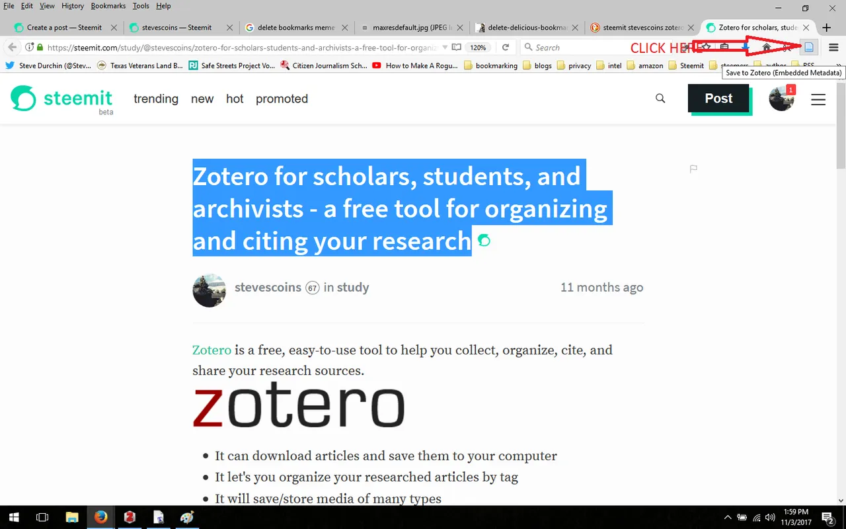This screenshot has width=846, height=529.
Task: Open the Action Center notifications
Action: tap(828, 518)
